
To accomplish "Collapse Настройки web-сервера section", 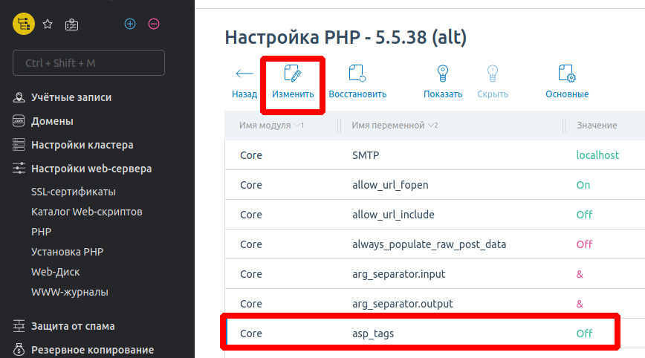I will coord(91,169).
